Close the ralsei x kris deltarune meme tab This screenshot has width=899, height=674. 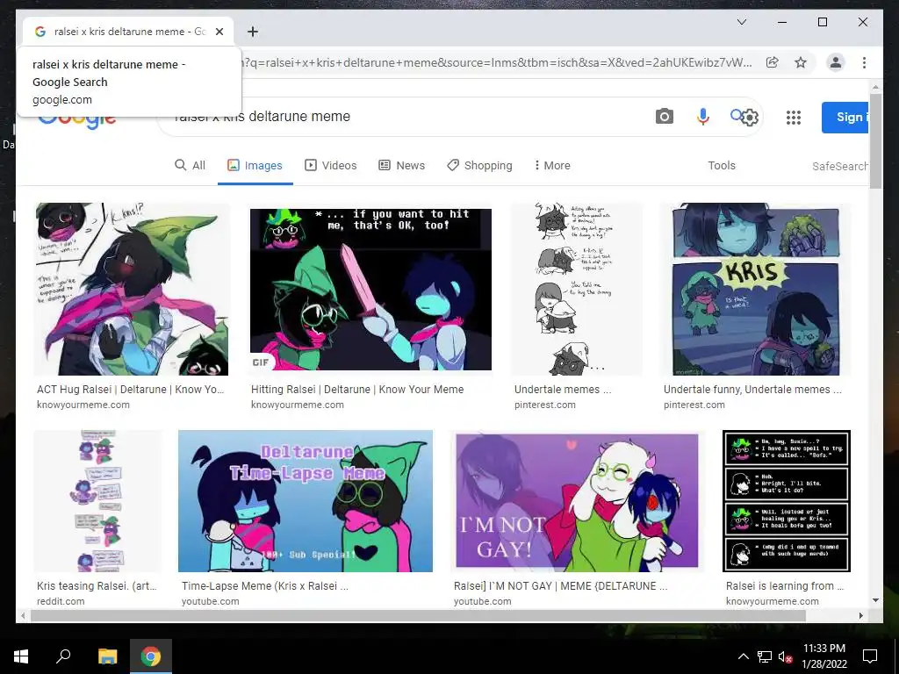(219, 32)
